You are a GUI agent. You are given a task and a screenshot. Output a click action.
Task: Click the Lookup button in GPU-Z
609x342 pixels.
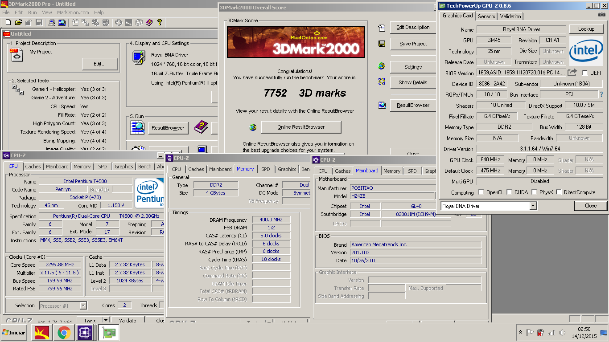coord(586,29)
